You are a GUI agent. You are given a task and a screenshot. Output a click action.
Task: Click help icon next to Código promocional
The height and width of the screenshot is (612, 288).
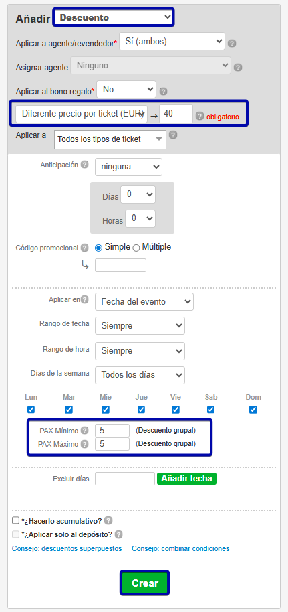[x=84, y=248]
